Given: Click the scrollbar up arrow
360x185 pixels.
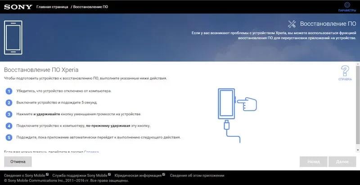Looking at the screenshot, I should (x=358, y=63).
